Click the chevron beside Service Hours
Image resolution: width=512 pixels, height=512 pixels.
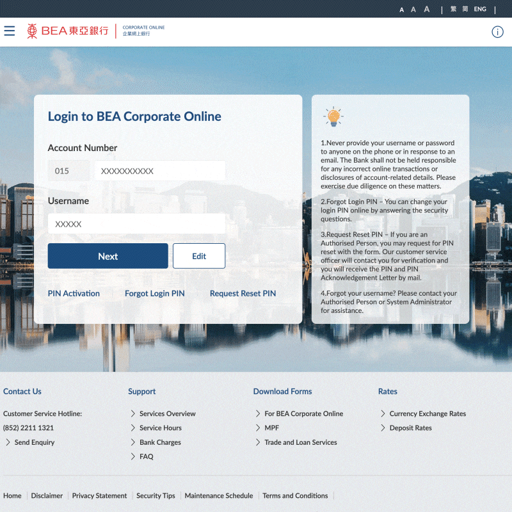133,428
